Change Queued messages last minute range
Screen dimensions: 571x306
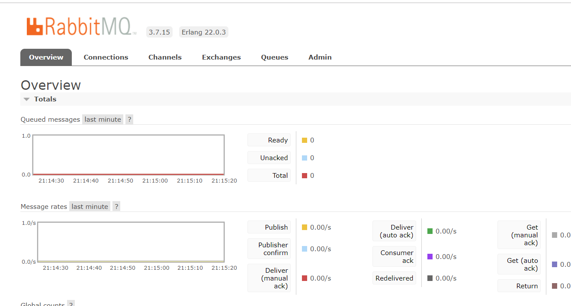coord(103,119)
